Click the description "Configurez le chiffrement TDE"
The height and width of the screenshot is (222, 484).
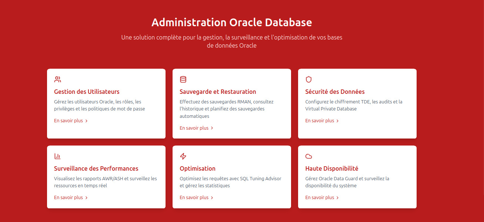[x=354, y=105]
